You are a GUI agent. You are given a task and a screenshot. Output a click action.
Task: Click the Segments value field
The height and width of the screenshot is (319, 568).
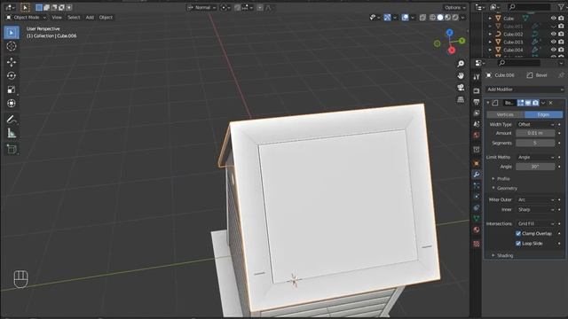coord(535,144)
